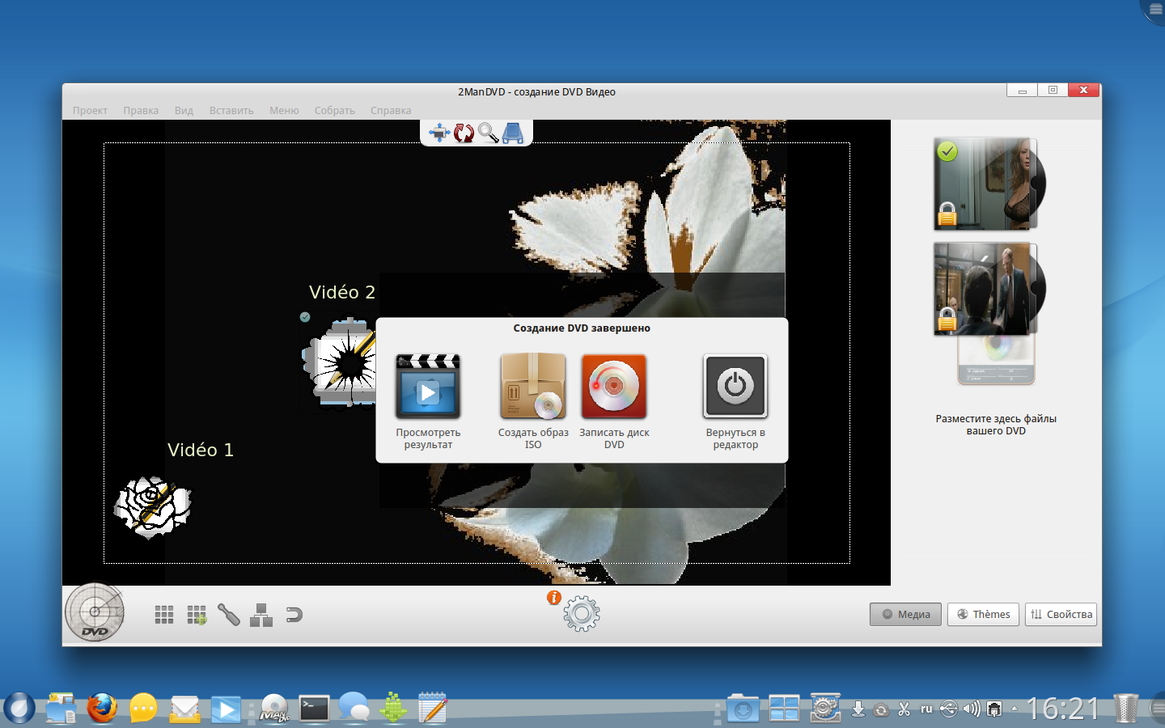Click the 'Создать образ ISO' icon

click(x=532, y=387)
